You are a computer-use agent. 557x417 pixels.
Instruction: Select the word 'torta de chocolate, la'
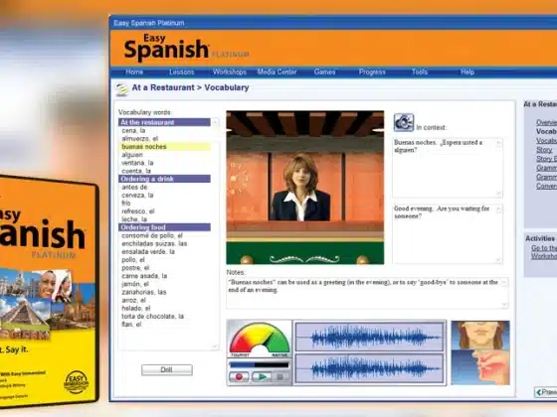click(x=153, y=317)
